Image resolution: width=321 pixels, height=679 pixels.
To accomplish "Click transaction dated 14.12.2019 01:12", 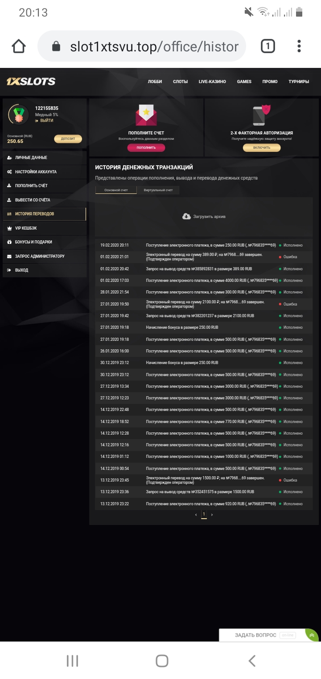I will pyautogui.click(x=204, y=457).
